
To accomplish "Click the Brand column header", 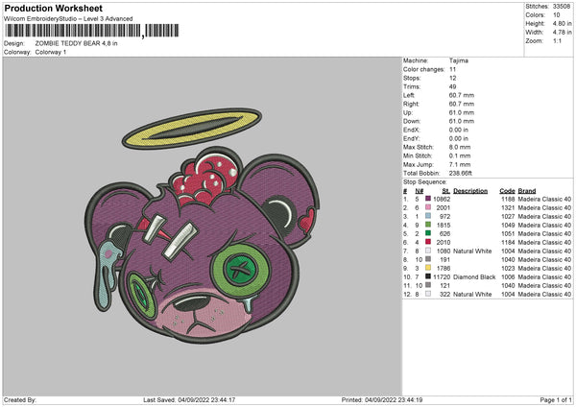I will pyautogui.click(x=530, y=190).
